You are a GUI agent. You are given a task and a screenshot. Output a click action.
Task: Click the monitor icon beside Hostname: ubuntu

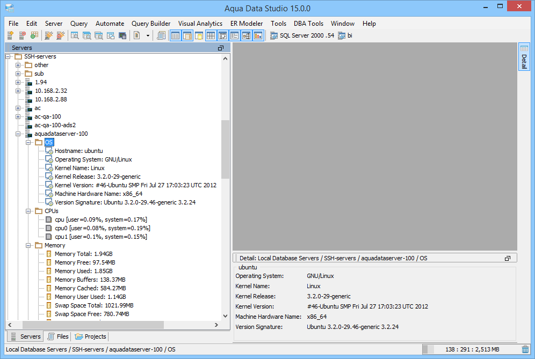coord(49,151)
